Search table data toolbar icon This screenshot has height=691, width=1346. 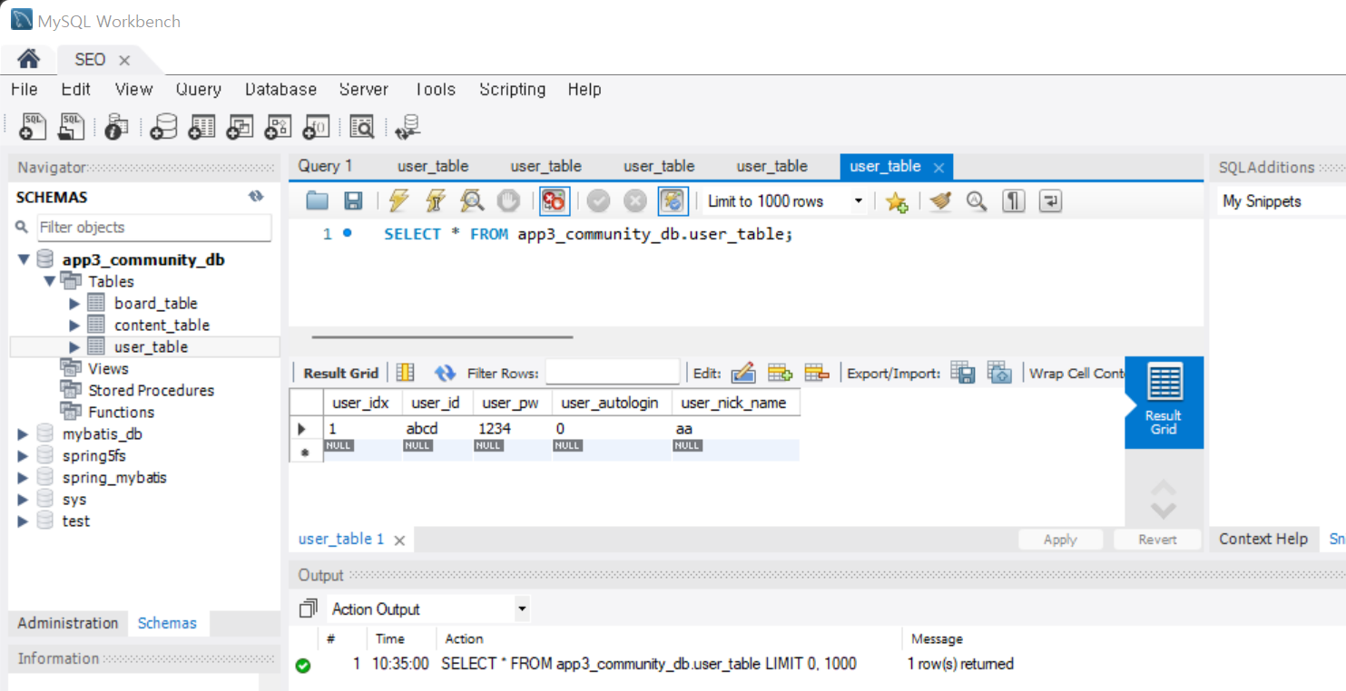pos(362,127)
